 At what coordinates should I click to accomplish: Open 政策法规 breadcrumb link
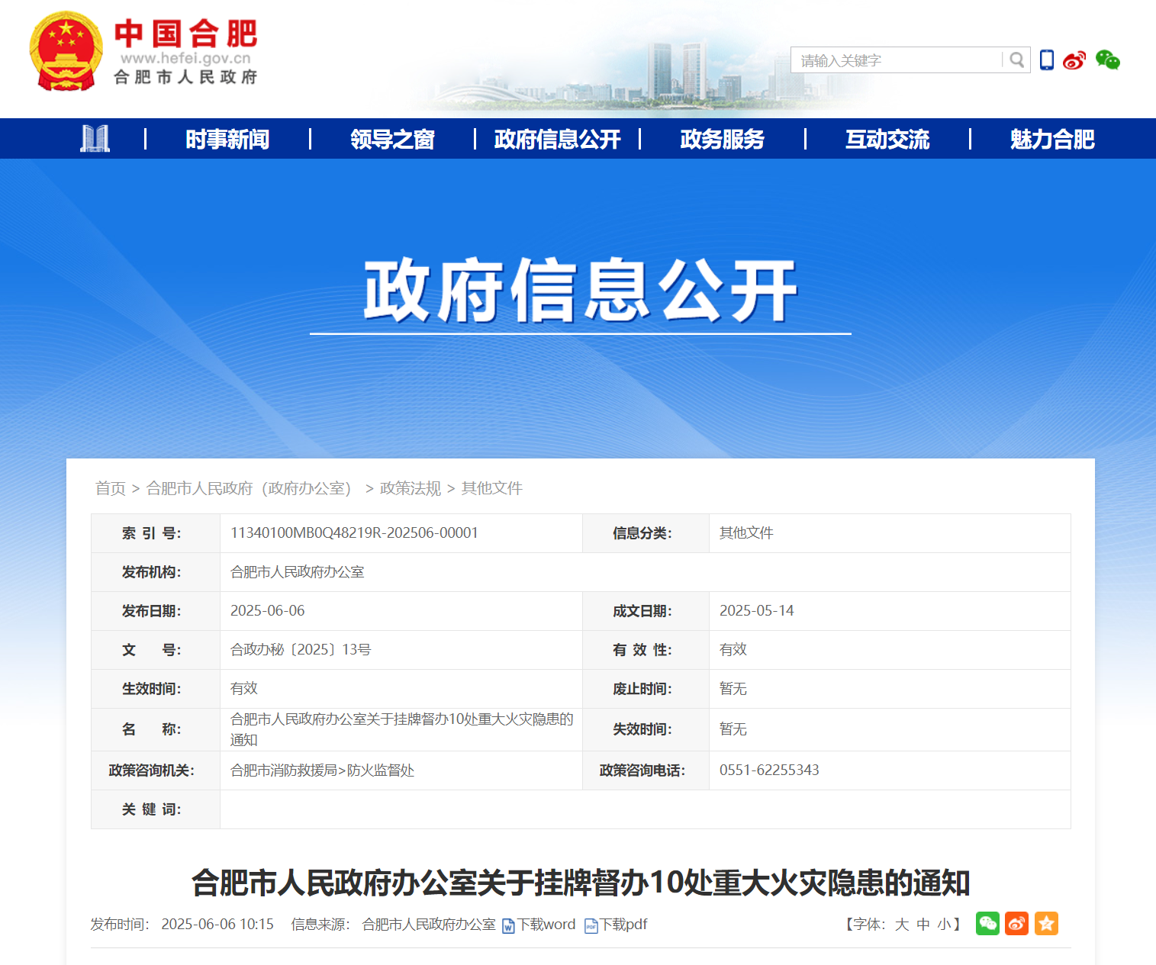411,488
